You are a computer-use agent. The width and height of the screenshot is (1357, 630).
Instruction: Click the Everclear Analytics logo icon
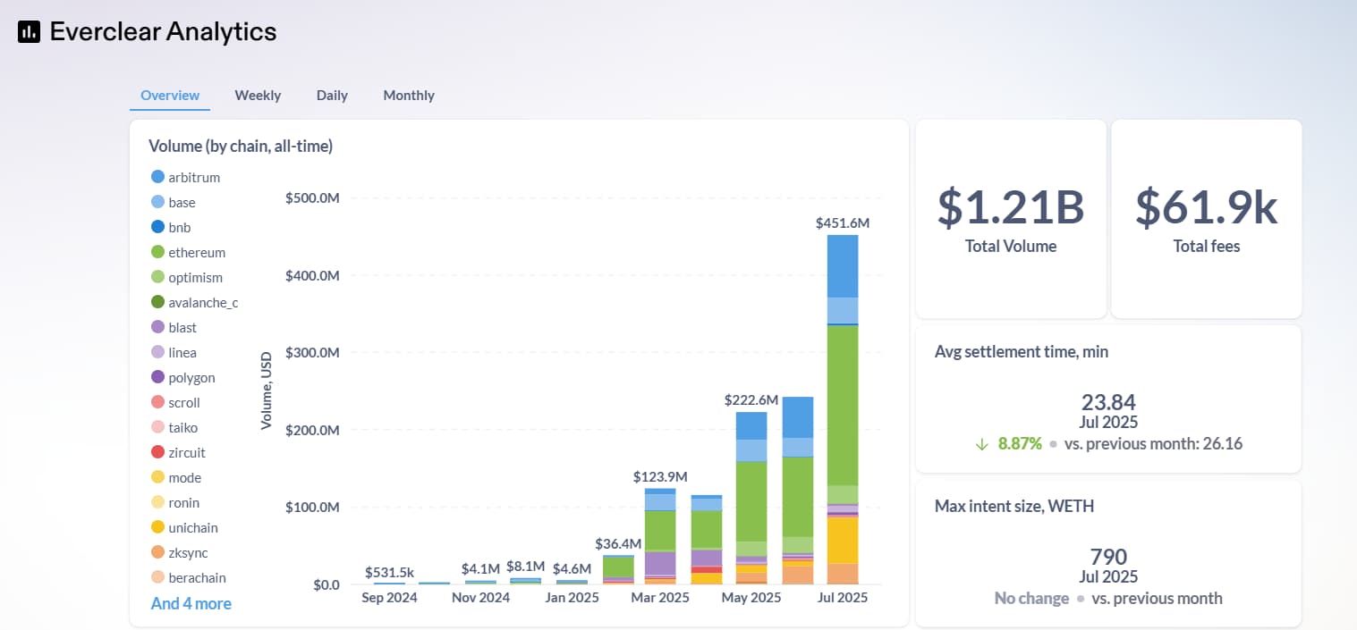[29, 32]
